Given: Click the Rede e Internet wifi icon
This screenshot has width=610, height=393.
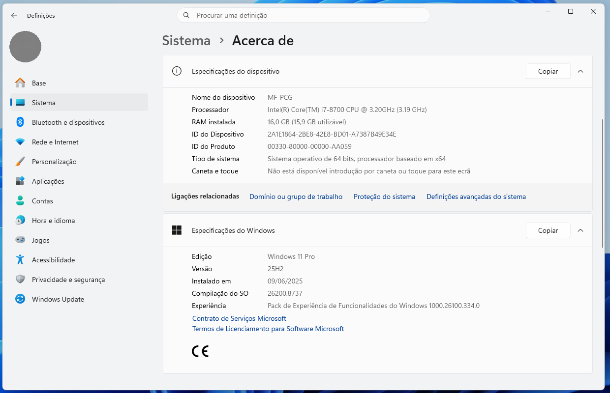Looking at the screenshot, I should tap(20, 142).
